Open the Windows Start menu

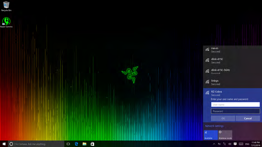4,144
